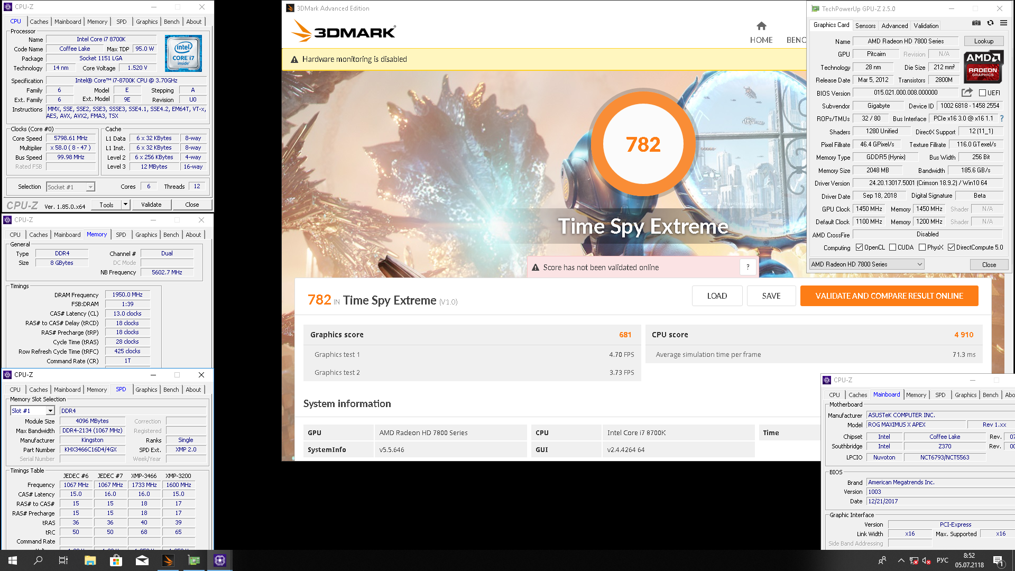Image resolution: width=1015 pixels, height=571 pixels.
Task: Click the Bus Interface question mark help
Action: click(x=1001, y=118)
